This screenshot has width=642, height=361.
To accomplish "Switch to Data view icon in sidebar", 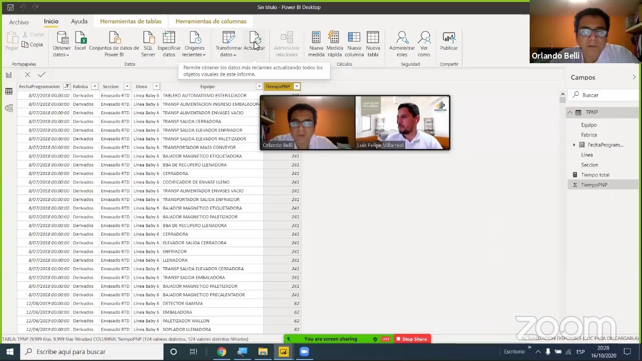I will pyautogui.click(x=9, y=91).
